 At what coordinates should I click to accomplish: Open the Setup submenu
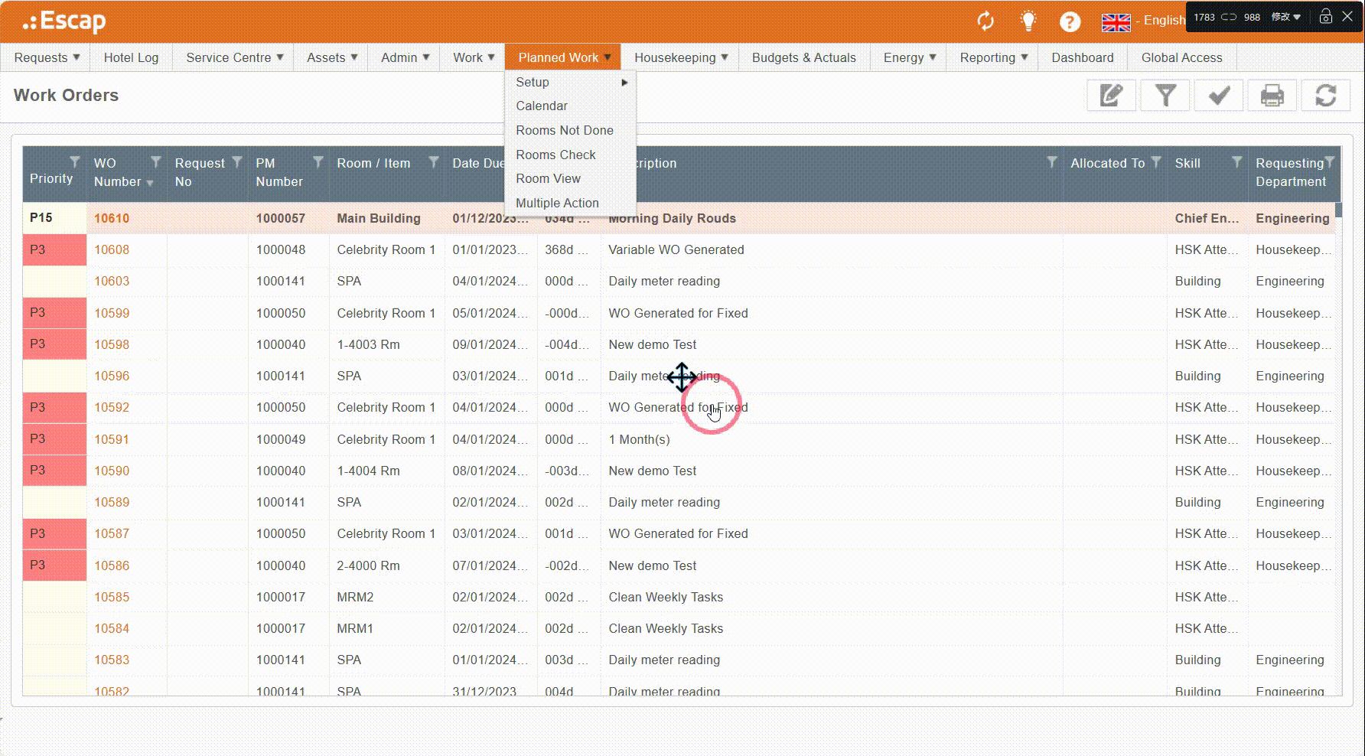click(x=571, y=82)
